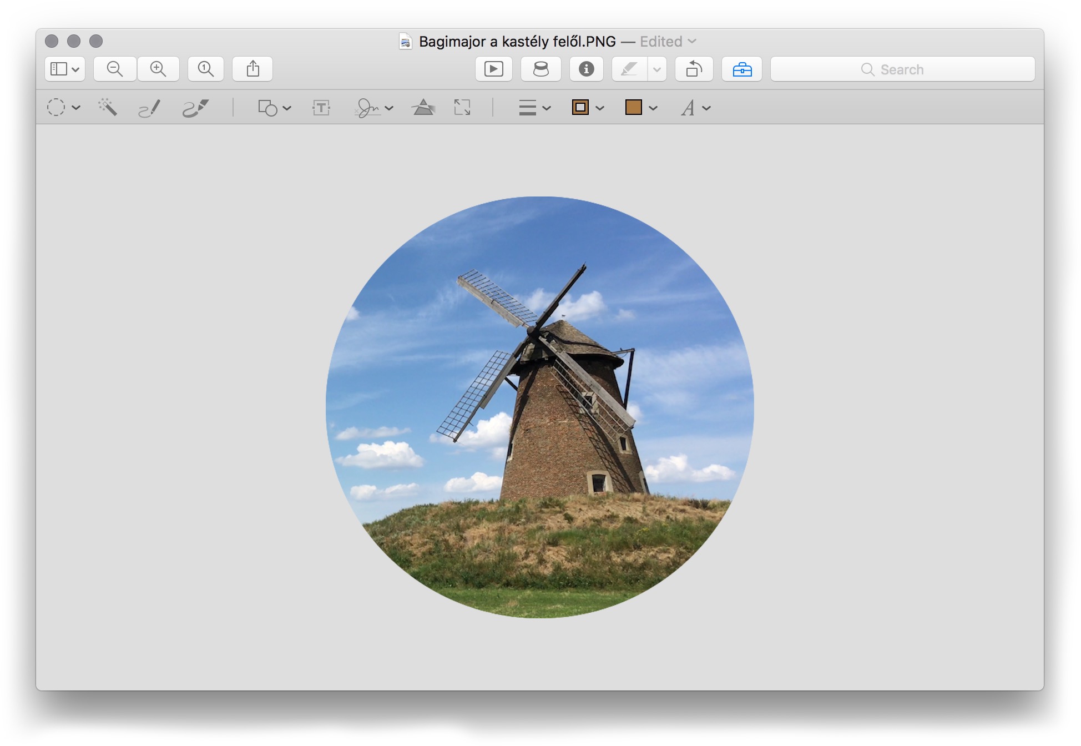
Task: Open the Signature tool menu
Action: pyautogui.click(x=373, y=108)
